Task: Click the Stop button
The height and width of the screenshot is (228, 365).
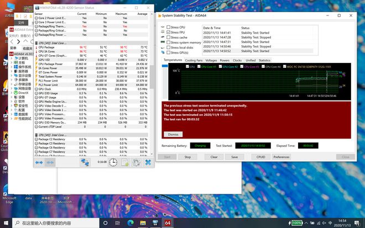Action: (187, 157)
